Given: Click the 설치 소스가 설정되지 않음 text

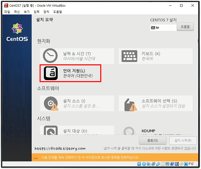Looking at the screenshot, I should [x=164, y=106].
